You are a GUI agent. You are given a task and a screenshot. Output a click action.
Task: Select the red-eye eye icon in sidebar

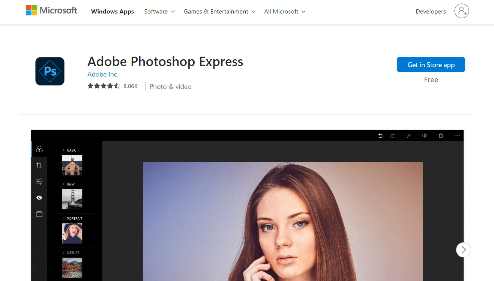[x=39, y=198]
